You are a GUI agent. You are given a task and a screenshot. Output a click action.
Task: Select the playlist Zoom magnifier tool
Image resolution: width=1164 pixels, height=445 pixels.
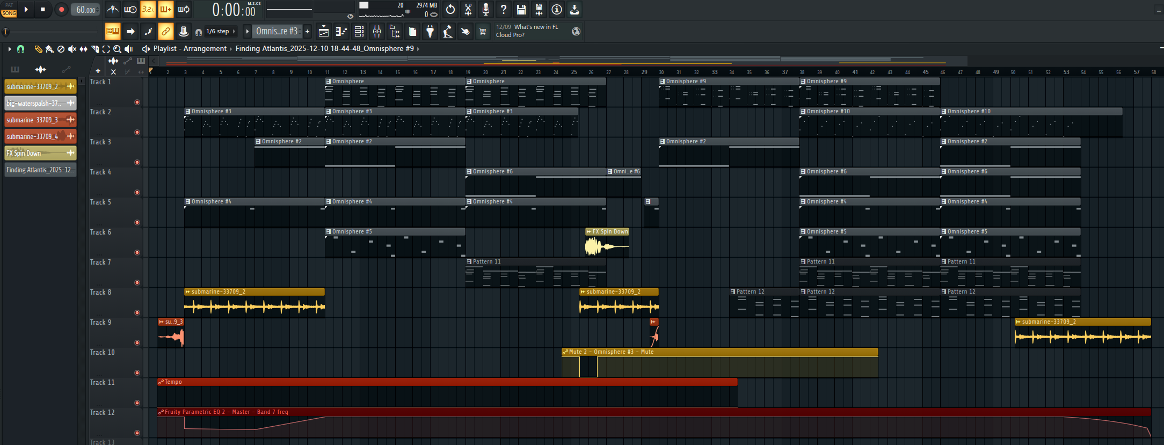[x=117, y=49]
